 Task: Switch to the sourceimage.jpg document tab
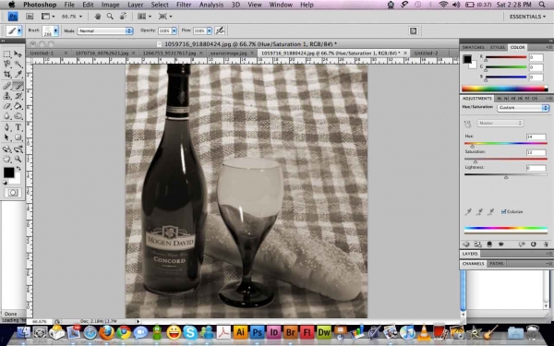[x=228, y=53]
